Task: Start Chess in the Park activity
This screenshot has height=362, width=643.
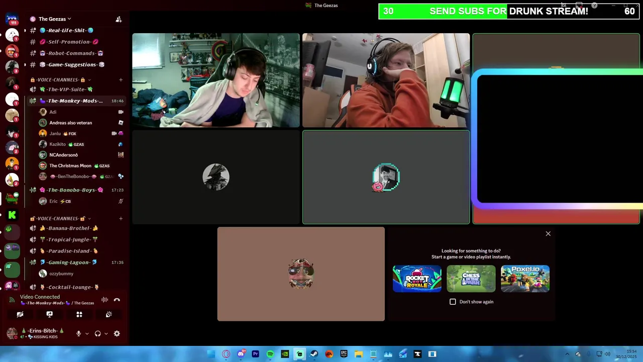Action: click(x=471, y=279)
